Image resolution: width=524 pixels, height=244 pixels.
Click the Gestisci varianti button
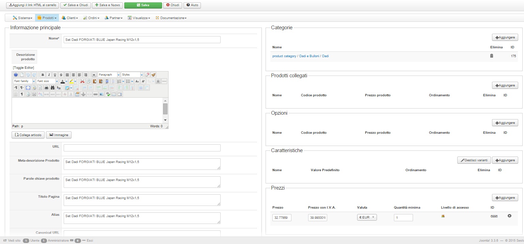(x=474, y=160)
